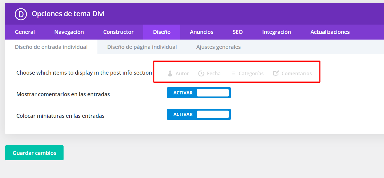
Task: Switch to the Navegación tab
Action: coord(69,32)
